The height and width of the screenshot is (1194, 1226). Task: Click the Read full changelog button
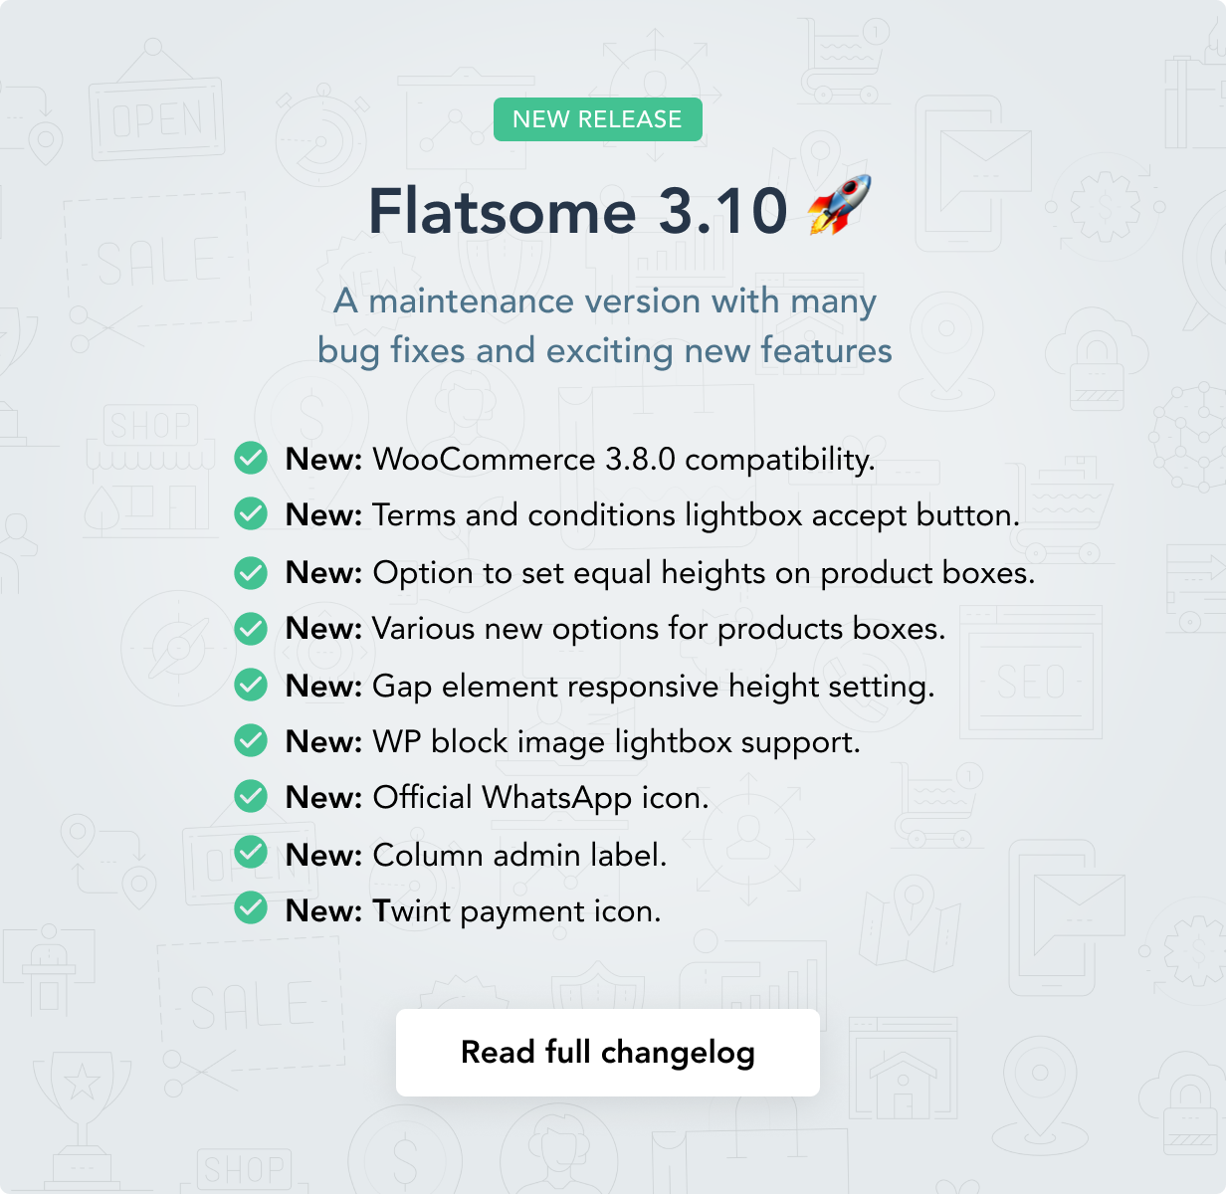[607, 1053]
